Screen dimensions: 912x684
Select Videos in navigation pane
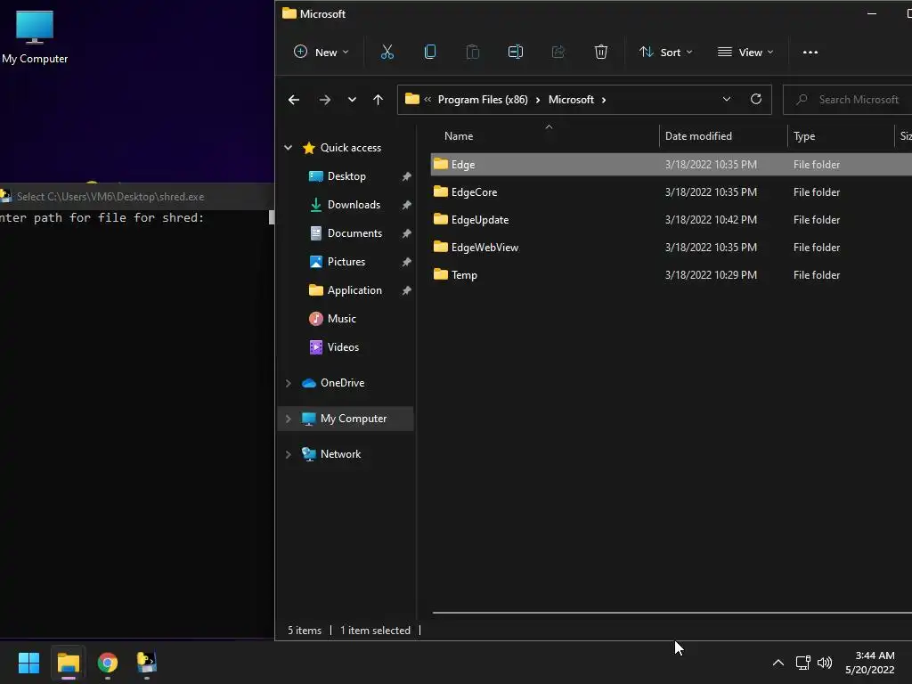343,347
